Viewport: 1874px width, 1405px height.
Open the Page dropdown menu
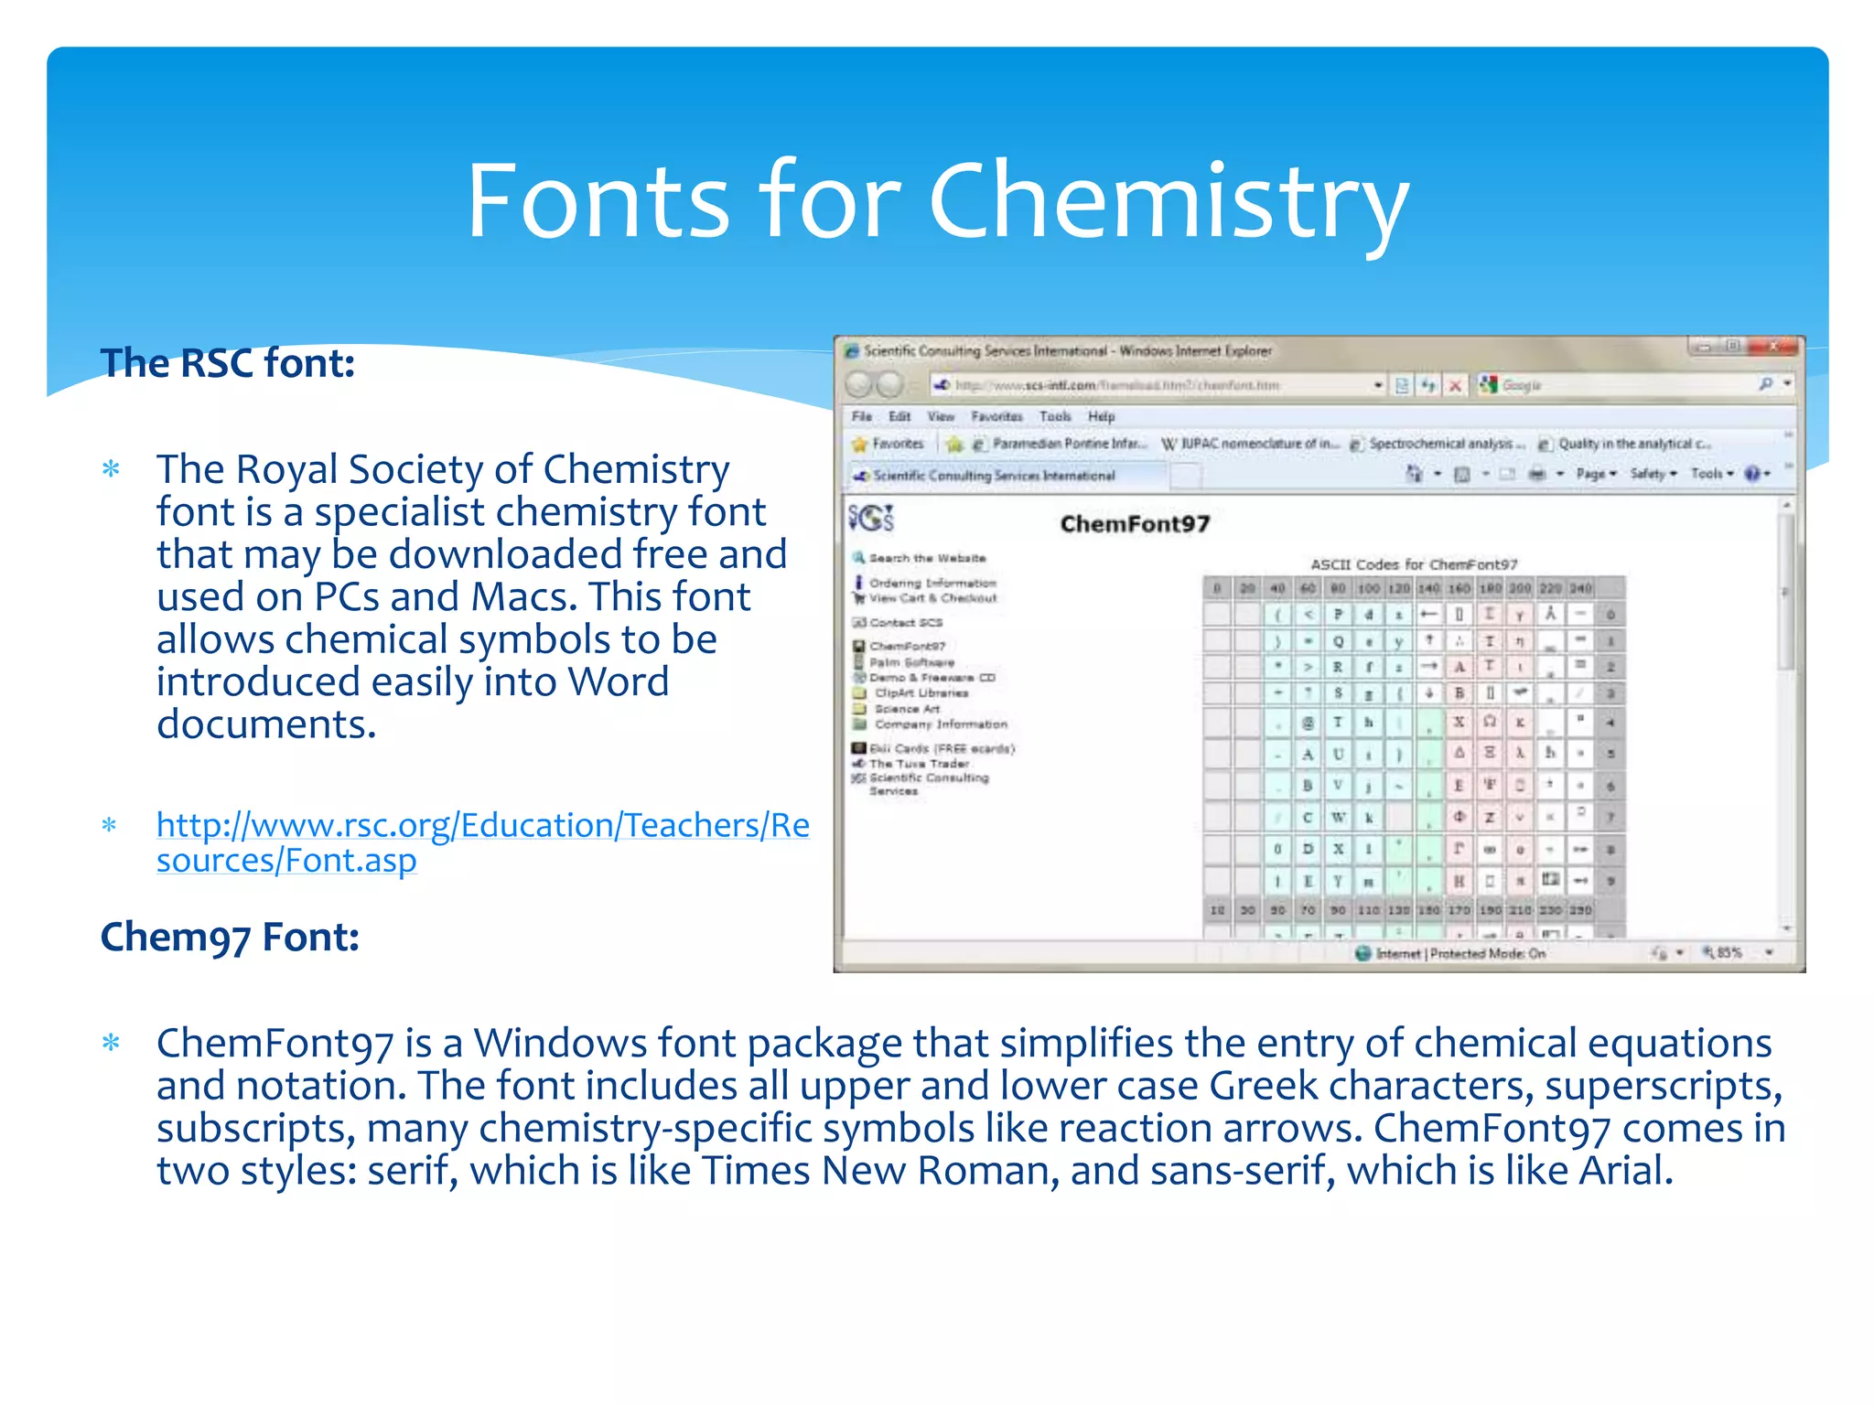click(1597, 474)
